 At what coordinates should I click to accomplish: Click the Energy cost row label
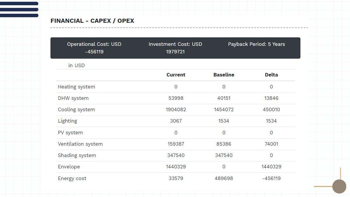(x=72, y=178)
